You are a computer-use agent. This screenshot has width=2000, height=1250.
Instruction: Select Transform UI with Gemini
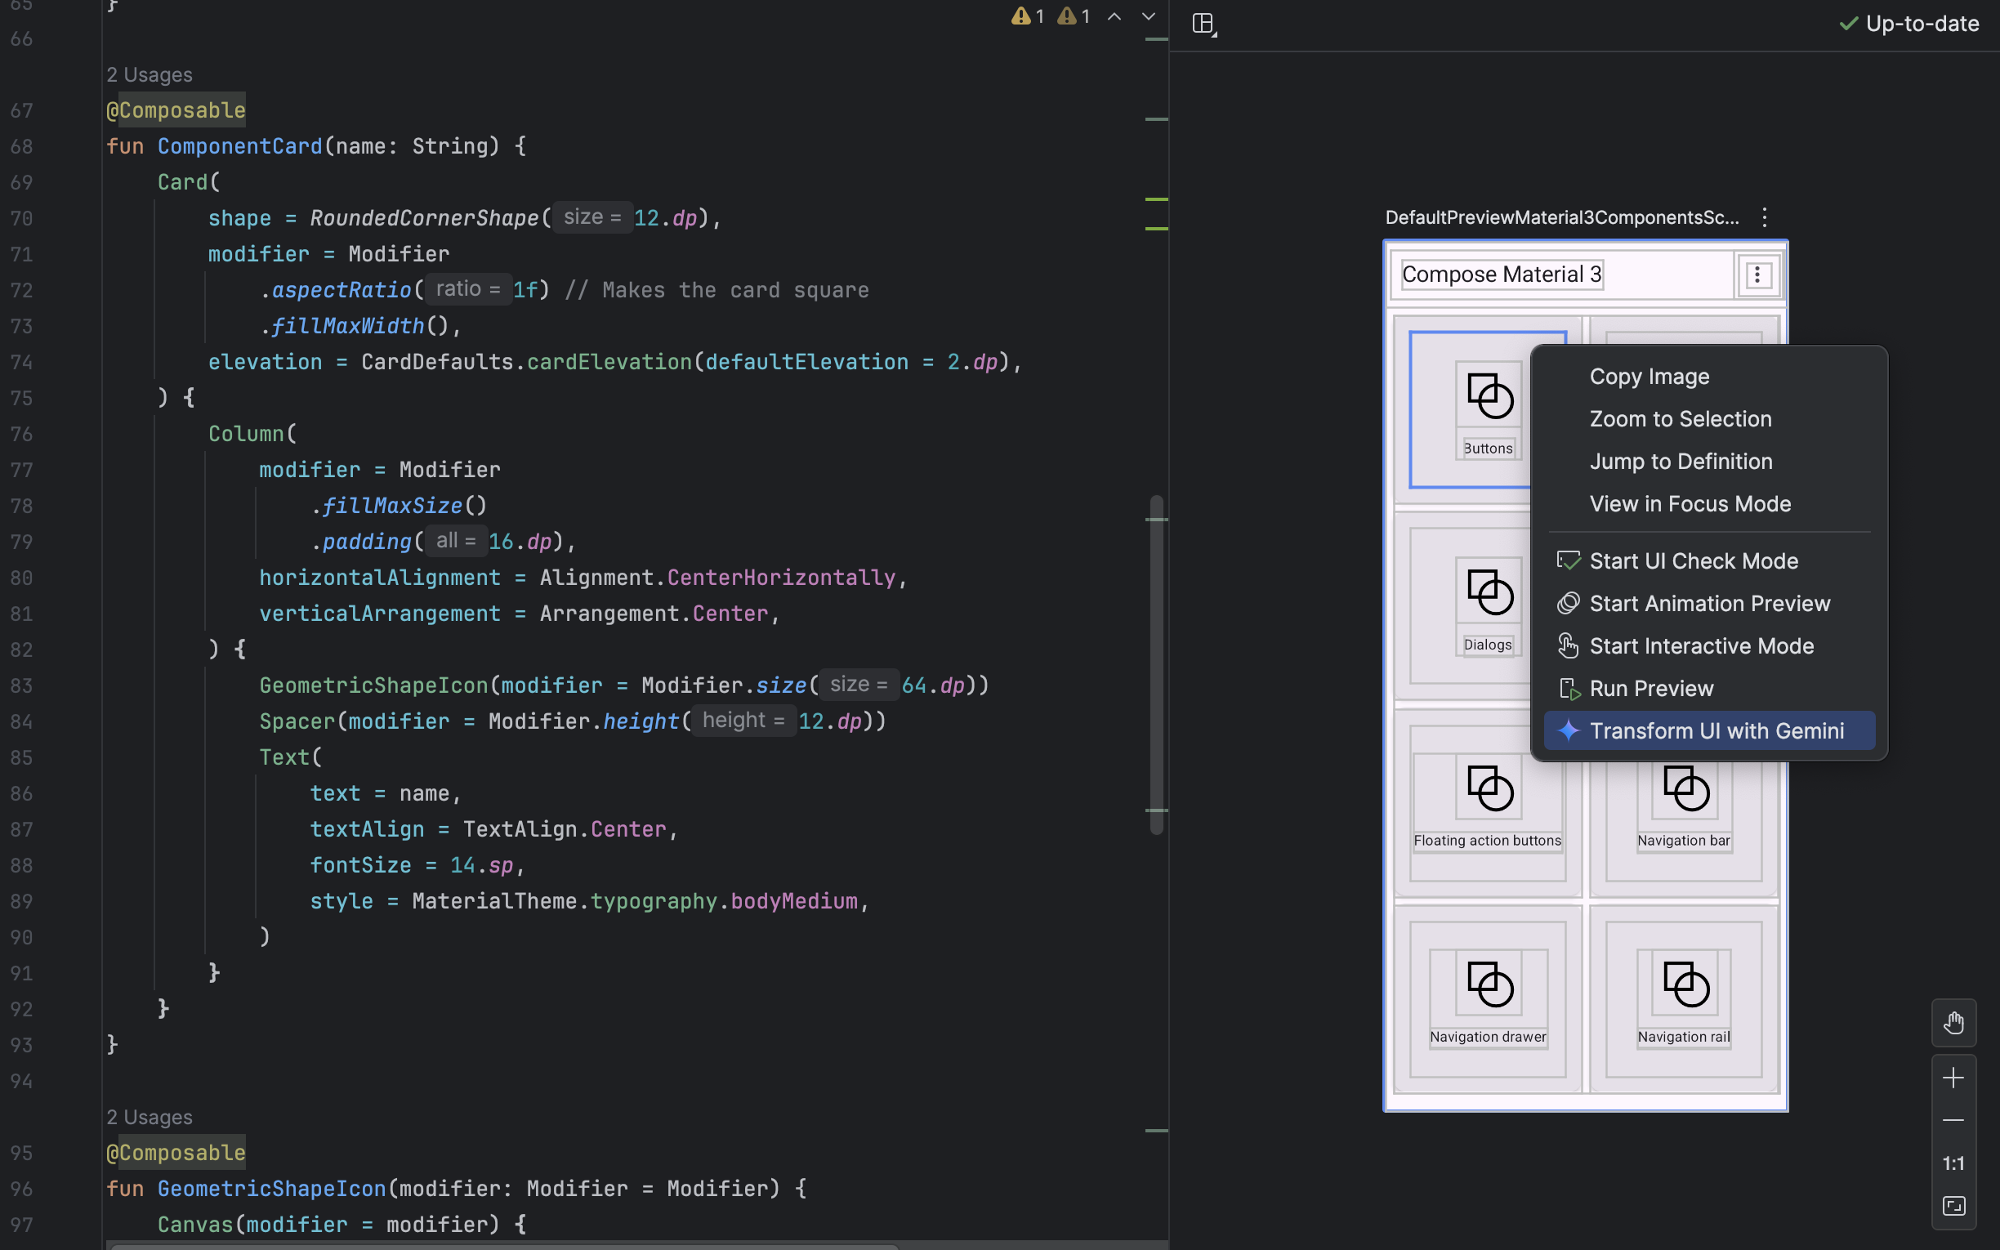[x=1709, y=730]
